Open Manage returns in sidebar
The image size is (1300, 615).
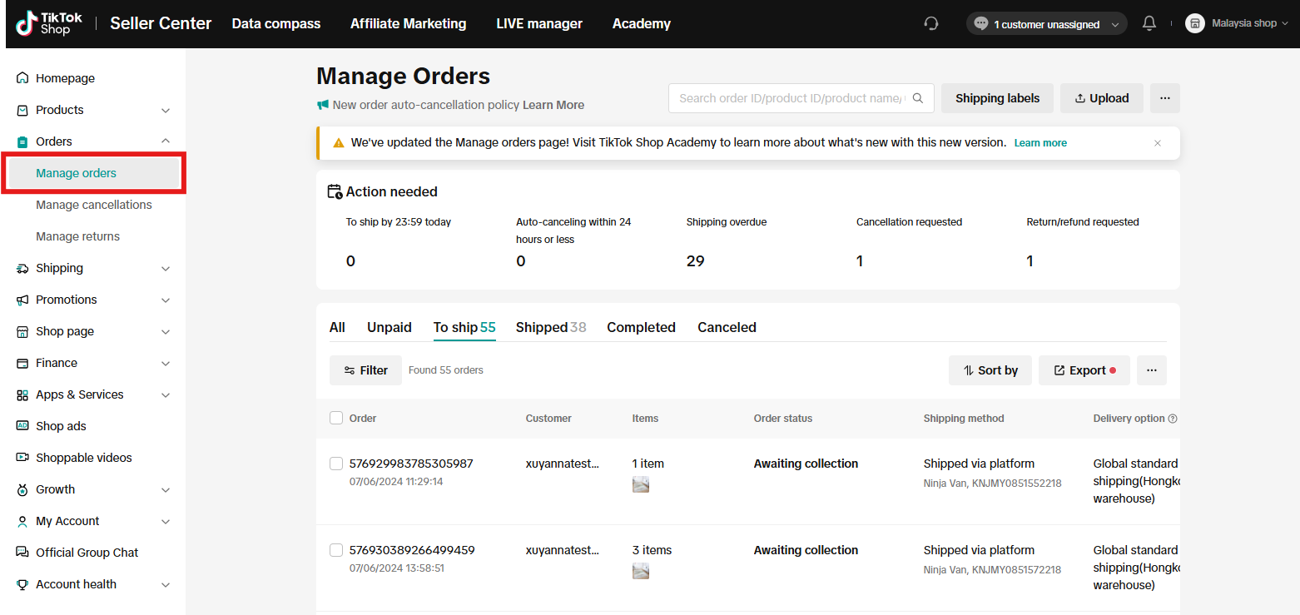[x=77, y=236]
